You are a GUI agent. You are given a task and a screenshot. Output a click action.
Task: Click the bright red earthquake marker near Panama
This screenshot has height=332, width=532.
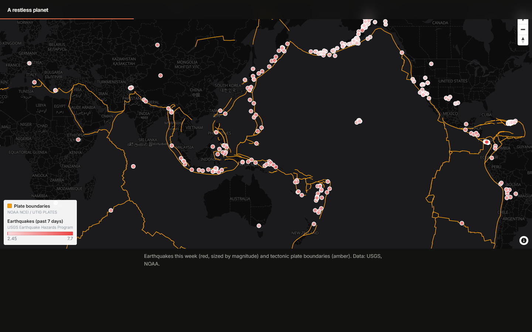click(487, 142)
